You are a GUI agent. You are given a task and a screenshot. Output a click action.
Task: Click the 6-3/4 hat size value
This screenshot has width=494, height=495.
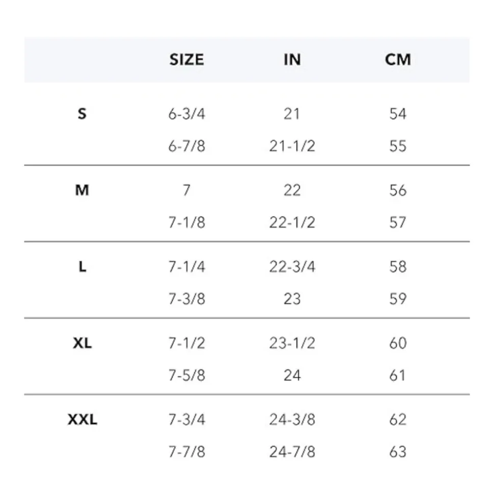click(x=187, y=114)
